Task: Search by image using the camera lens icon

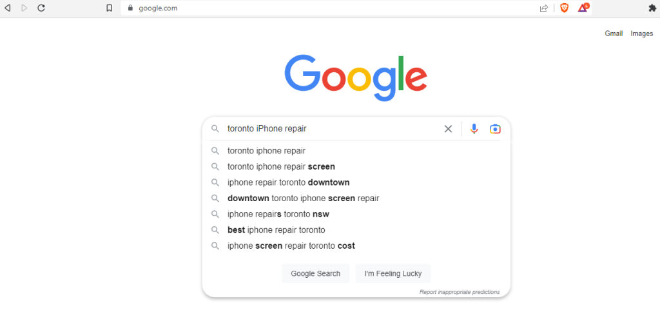Action: coord(495,129)
